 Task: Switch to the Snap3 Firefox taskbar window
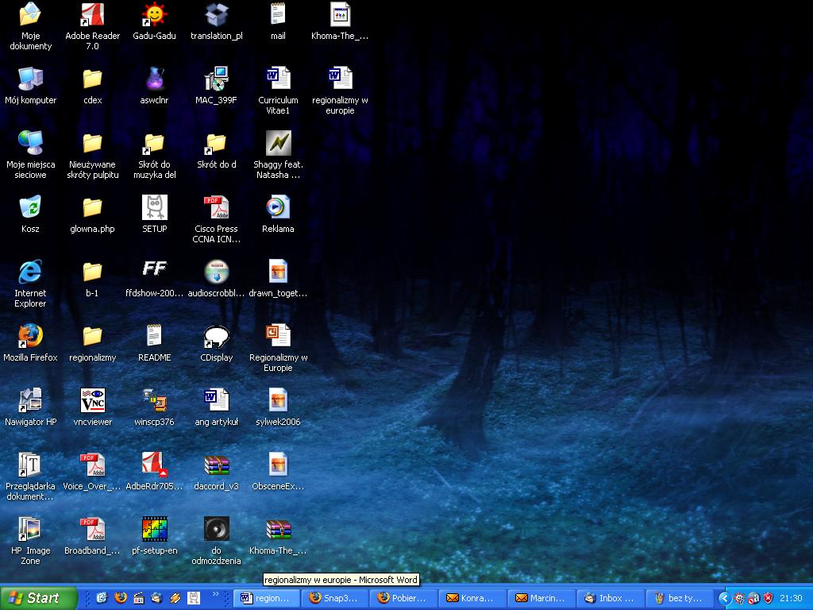pyautogui.click(x=334, y=598)
